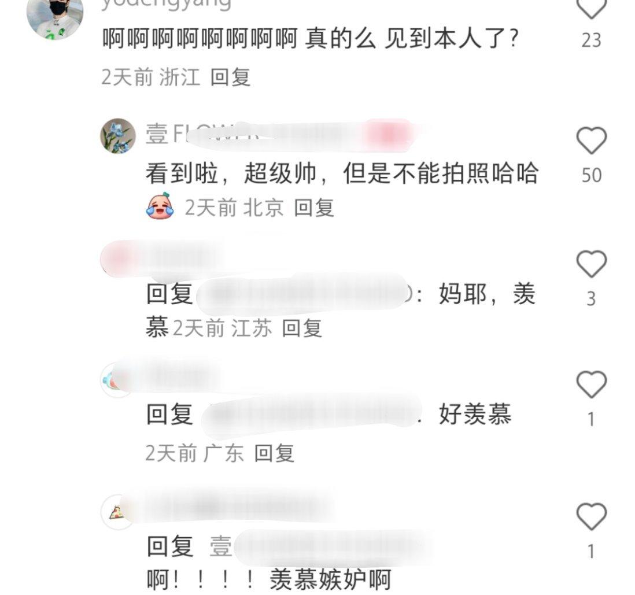635x595 pixels.
Task: Select the comment text 真的么 见到本人了
Action: click(411, 39)
